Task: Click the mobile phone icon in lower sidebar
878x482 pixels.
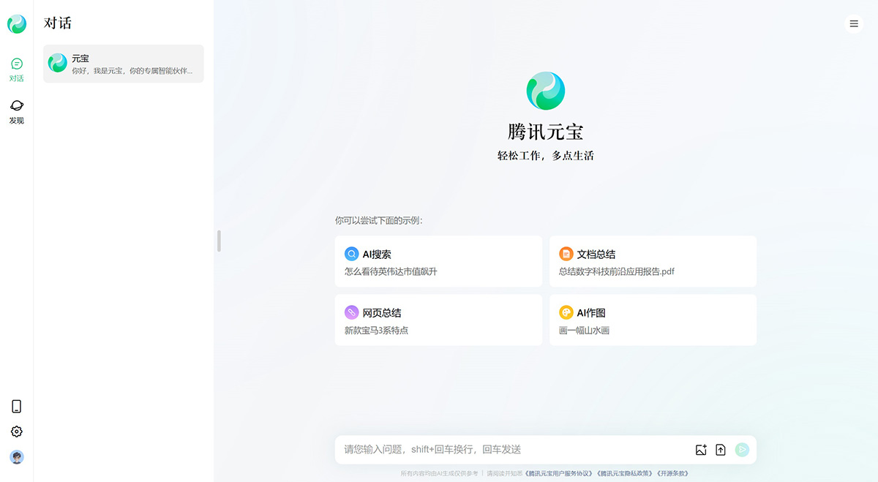Action: point(17,406)
